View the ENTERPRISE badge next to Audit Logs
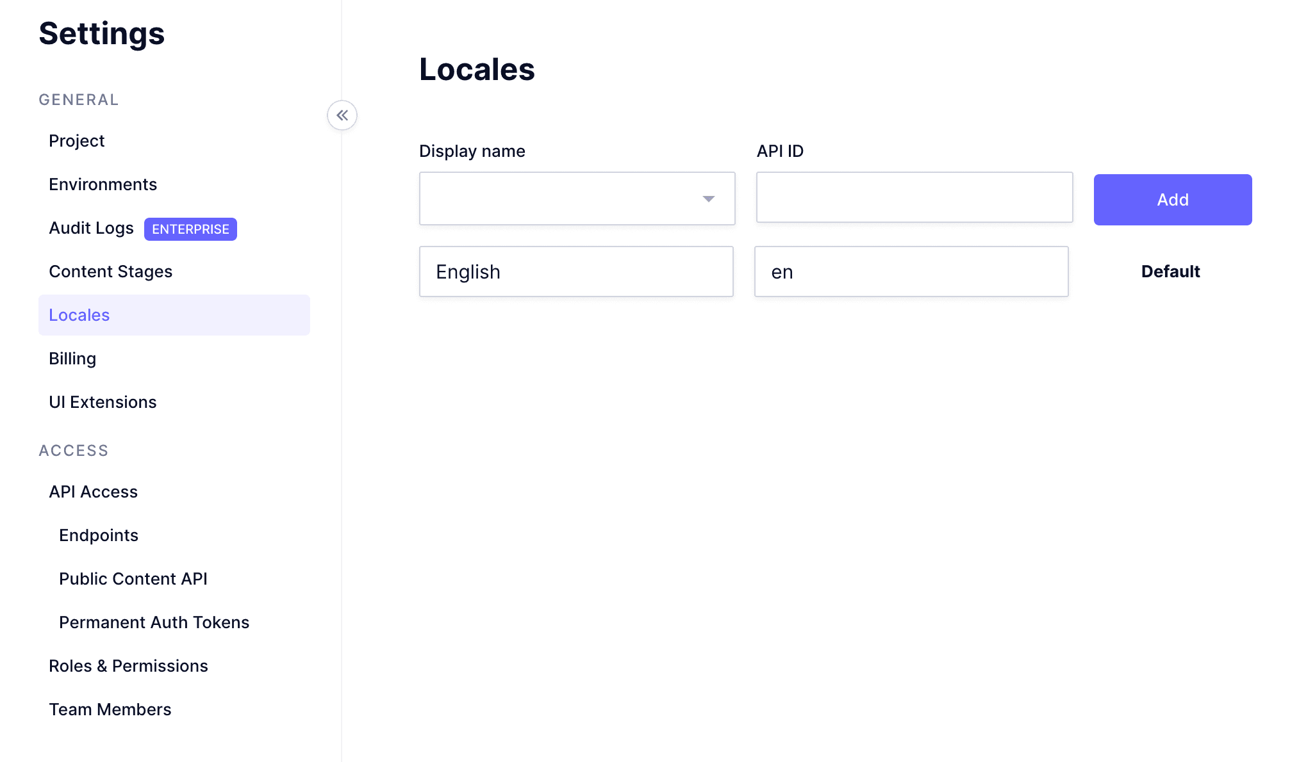The image size is (1299, 762). click(x=190, y=229)
